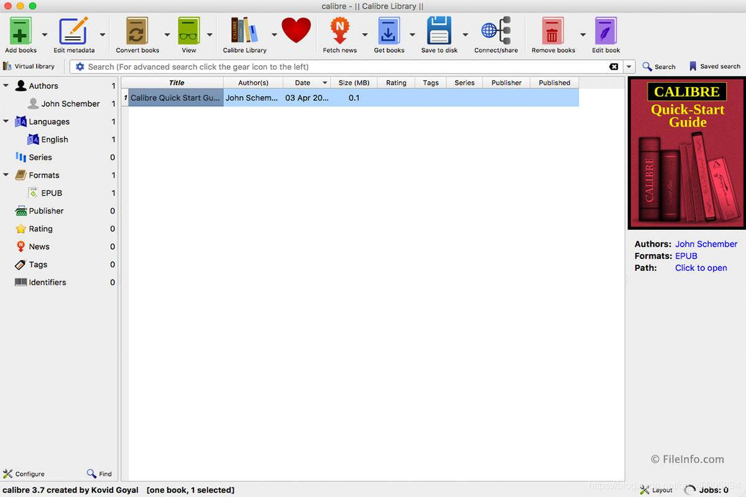Click the Configure button
The height and width of the screenshot is (497, 746).
pos(24,474)
